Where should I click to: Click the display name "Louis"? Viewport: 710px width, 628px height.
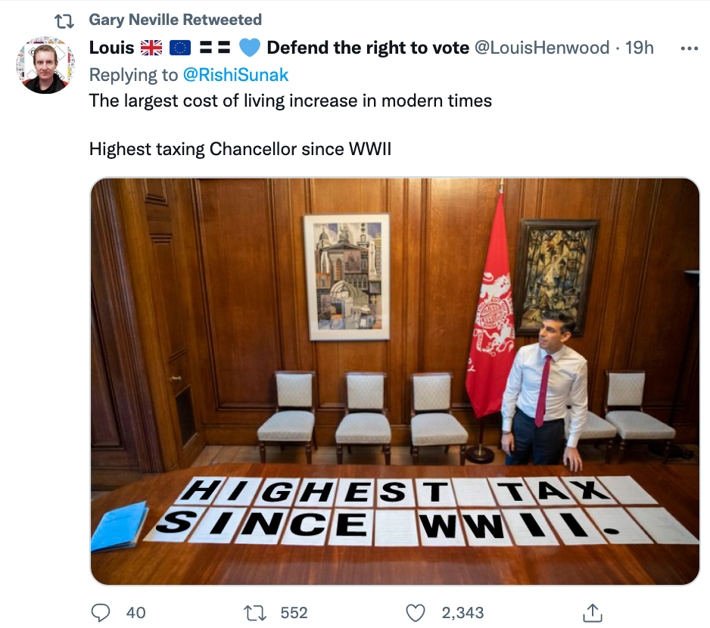coord(111,48)
